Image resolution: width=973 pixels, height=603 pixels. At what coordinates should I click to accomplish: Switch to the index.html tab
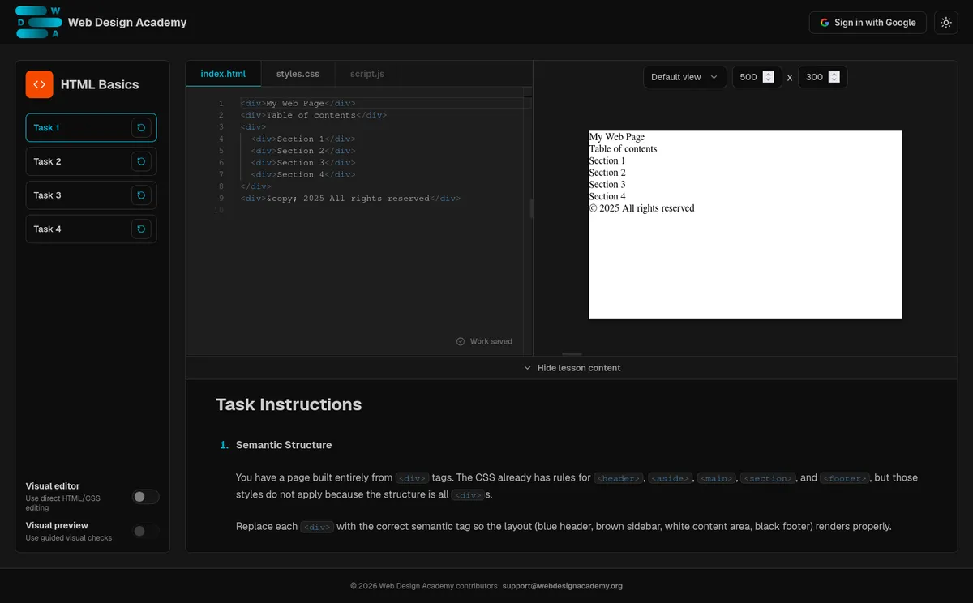pyautogui.click(x=223, y=74)
